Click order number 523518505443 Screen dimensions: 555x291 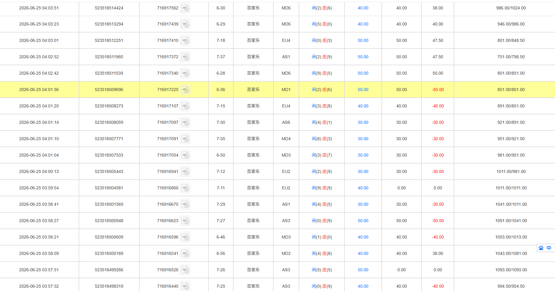coord(109,171)
